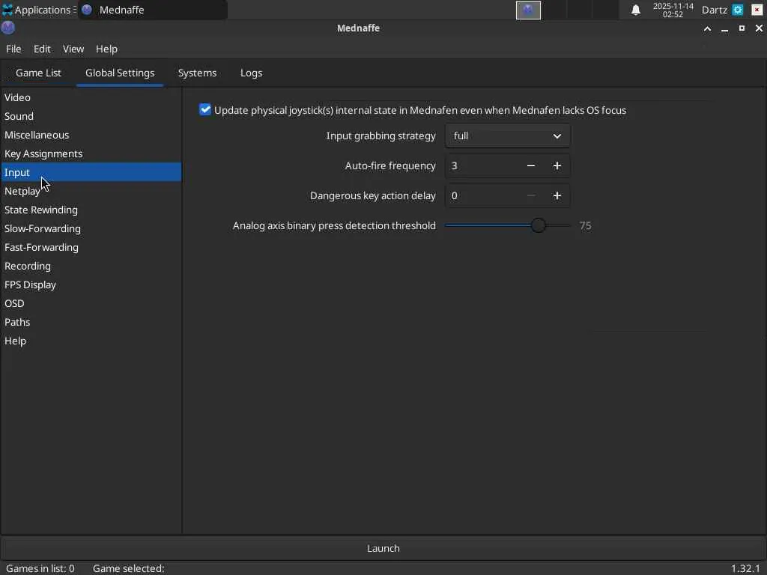This screenshot has height=575, width=767.
Task: Click the Mednaffe window icon in the title bar
Action: point(8,28)
